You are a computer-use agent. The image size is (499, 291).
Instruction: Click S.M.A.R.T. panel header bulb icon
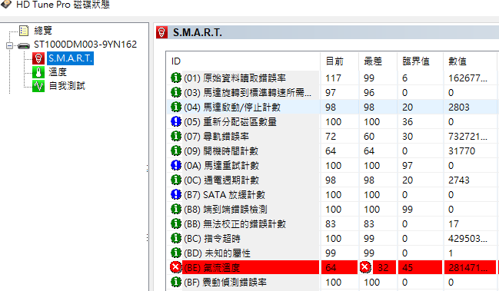point(161,32)
